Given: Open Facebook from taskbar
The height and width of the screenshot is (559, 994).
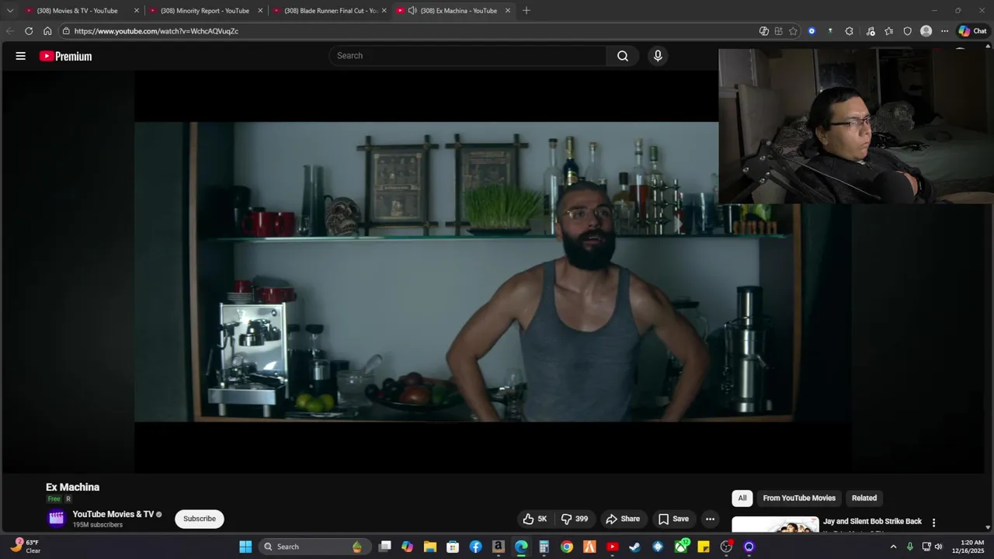Looking at the screenshot, I should click(475, 547).
